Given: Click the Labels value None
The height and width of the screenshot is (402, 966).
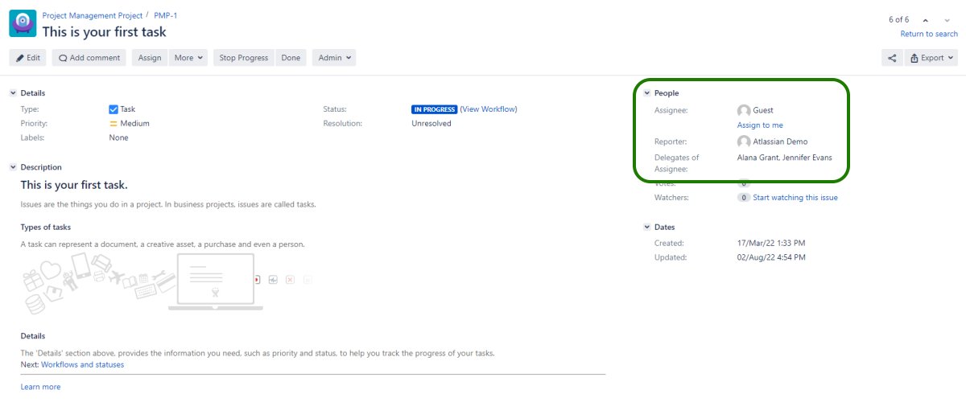Looking at the screenshot, I should pos(118,138).
